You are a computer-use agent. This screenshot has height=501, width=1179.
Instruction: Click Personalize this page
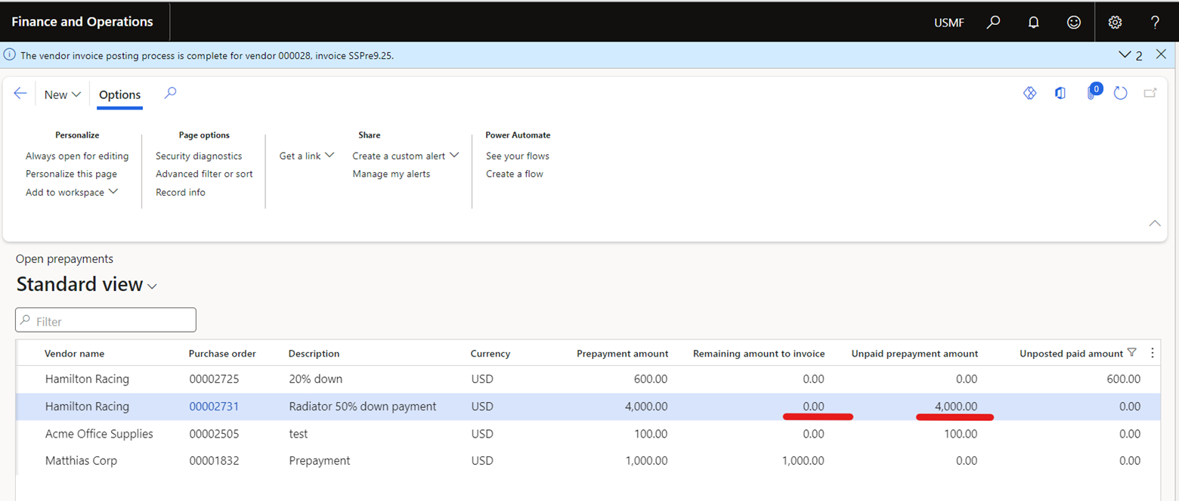(x=71, y=174)
